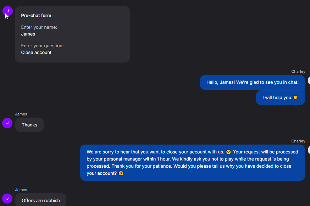Click the "I will help you." message bubble
The width and height of the screenshot is (310, 206).
(280, 98)
